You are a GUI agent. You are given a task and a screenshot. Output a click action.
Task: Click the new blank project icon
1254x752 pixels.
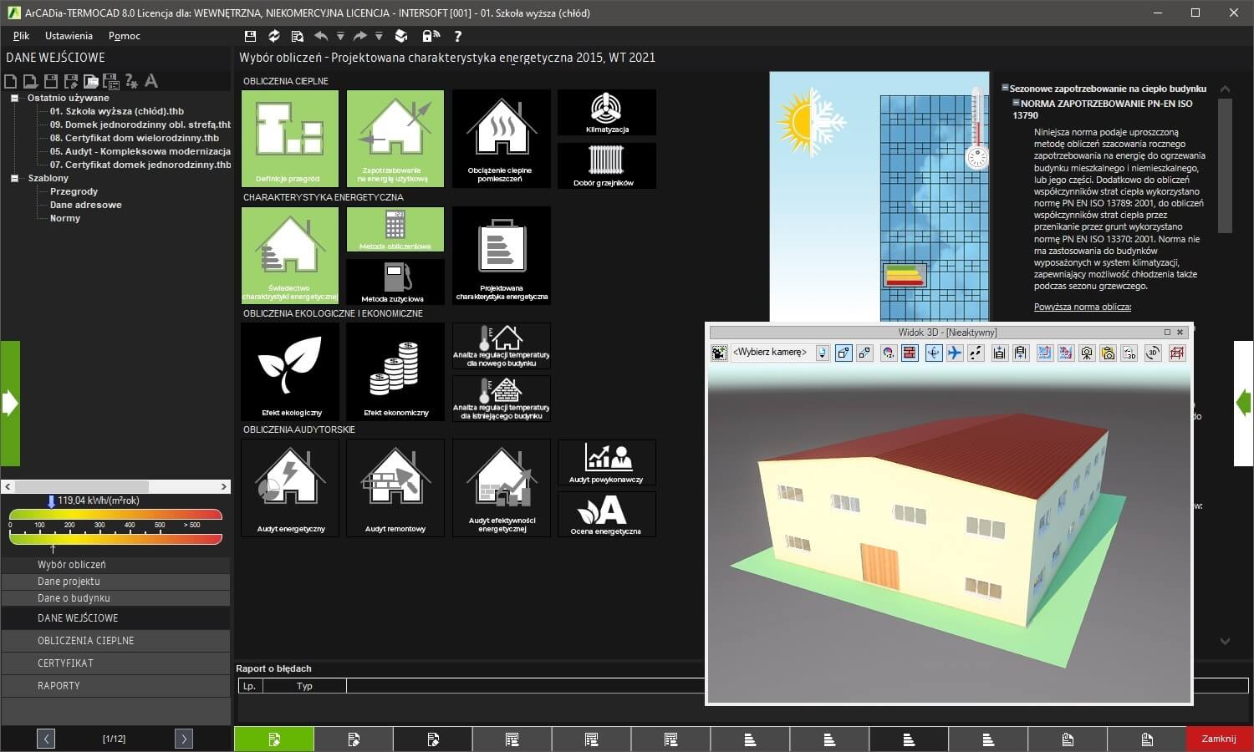click(11, 81)
